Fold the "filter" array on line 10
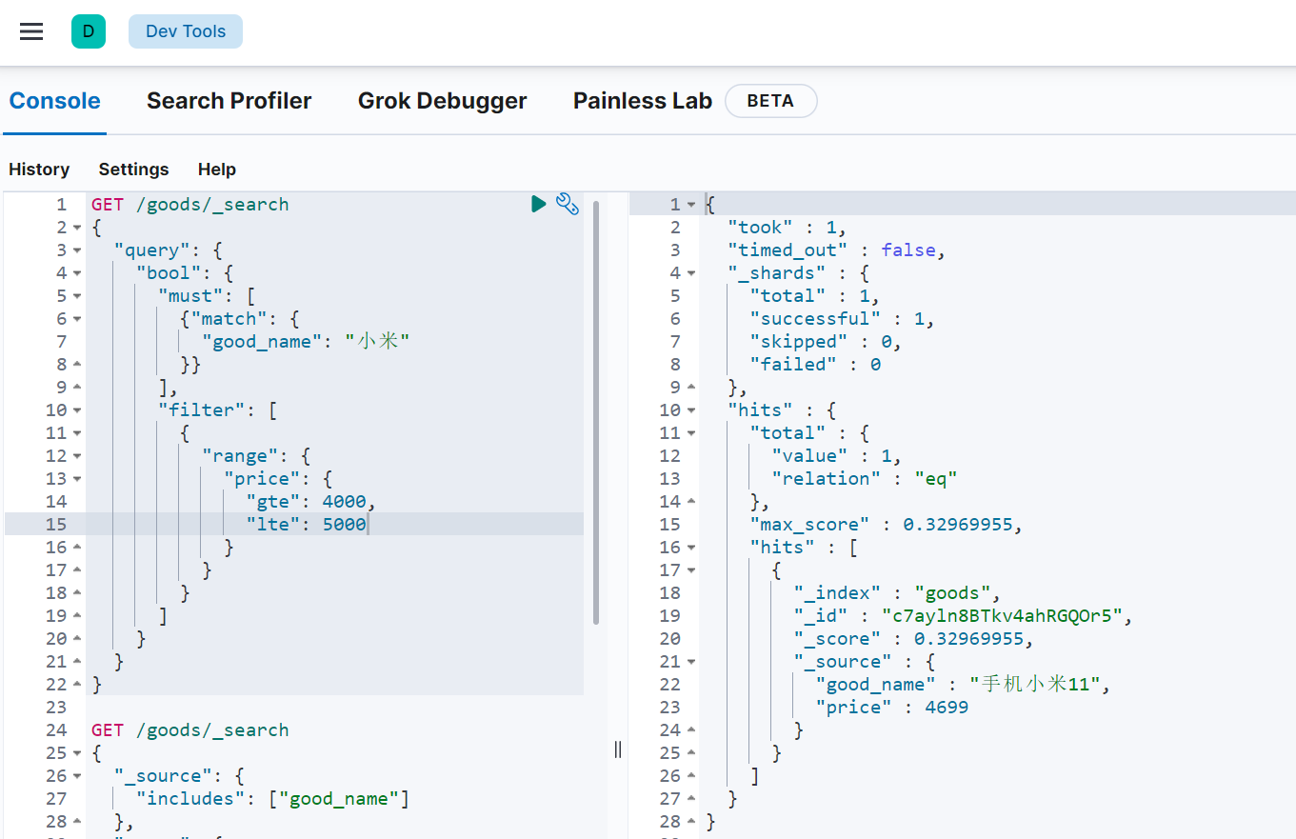 point(77,410)
